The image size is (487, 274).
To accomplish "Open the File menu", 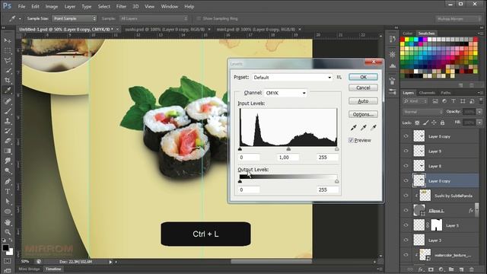I will click(x=21, y=6).
